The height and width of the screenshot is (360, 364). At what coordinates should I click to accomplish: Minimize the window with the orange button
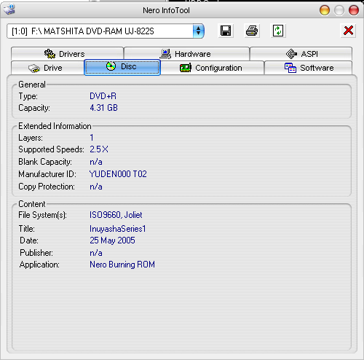point(325,10)
